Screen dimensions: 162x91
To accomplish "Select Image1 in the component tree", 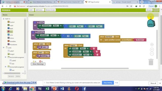I will tap(11, 54).
